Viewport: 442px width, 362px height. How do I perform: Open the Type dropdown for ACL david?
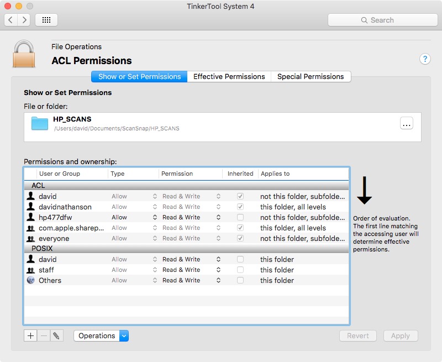pos(134,196)
